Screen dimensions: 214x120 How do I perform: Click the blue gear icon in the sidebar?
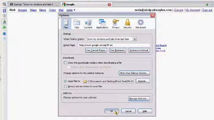click(4, 34)
